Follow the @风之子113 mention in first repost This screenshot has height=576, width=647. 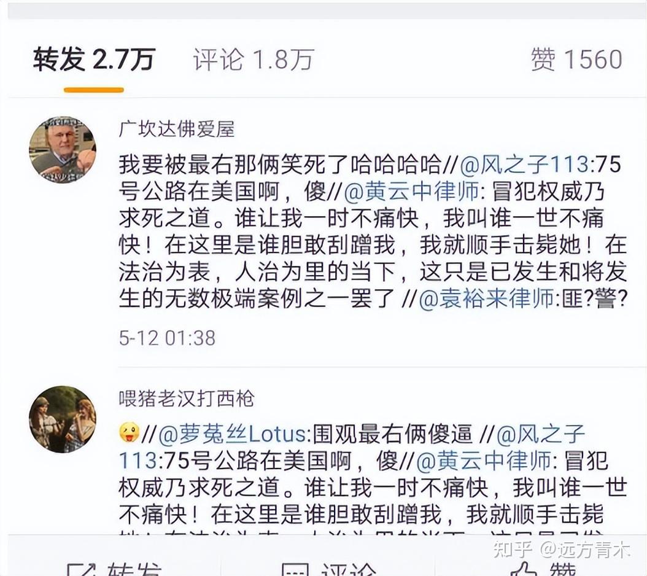tap(524, 165)
